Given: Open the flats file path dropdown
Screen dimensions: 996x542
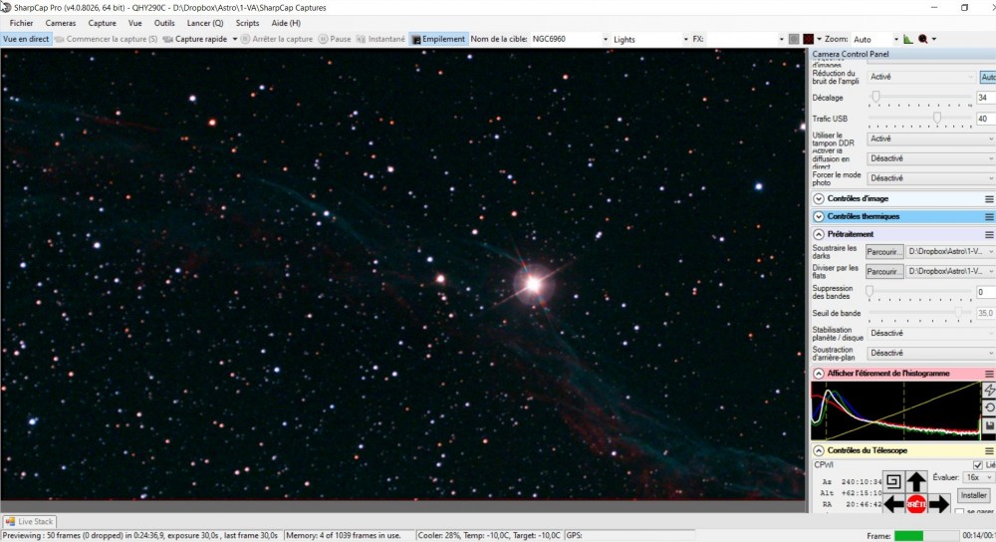Looking at the screenshot, I should (x=950, y=271).
